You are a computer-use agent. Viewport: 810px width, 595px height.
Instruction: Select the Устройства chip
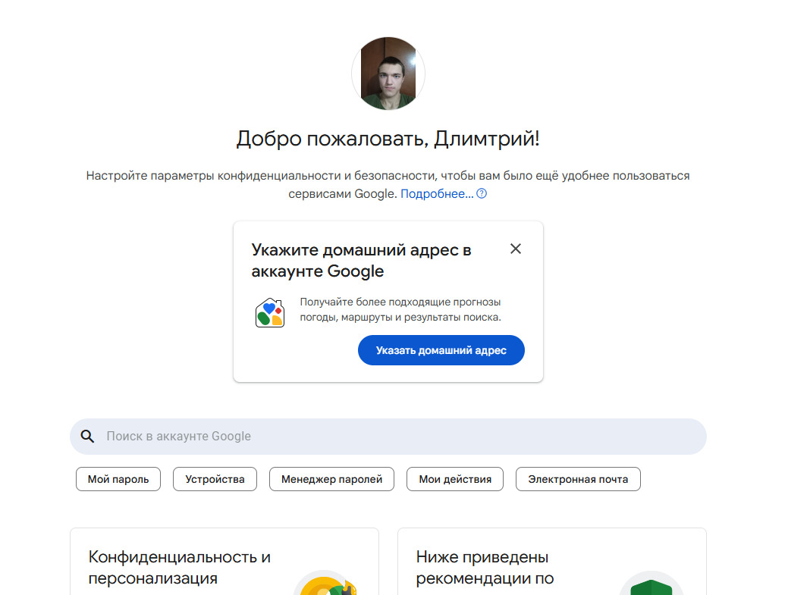point(215,479)
